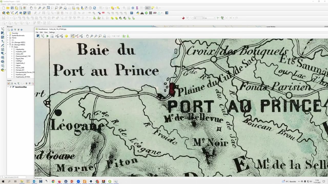The image size is (328, 184).
Task: Open Georeferencer Edit menu
Action: tap(41, 32)
